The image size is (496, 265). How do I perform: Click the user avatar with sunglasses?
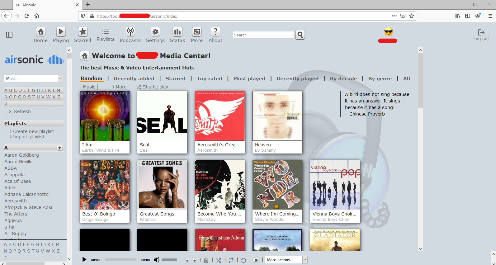coord(388,32)
